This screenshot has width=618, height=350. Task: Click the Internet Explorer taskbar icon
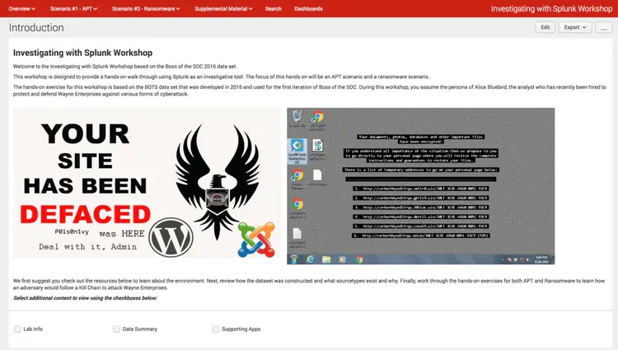click(310, 259)
